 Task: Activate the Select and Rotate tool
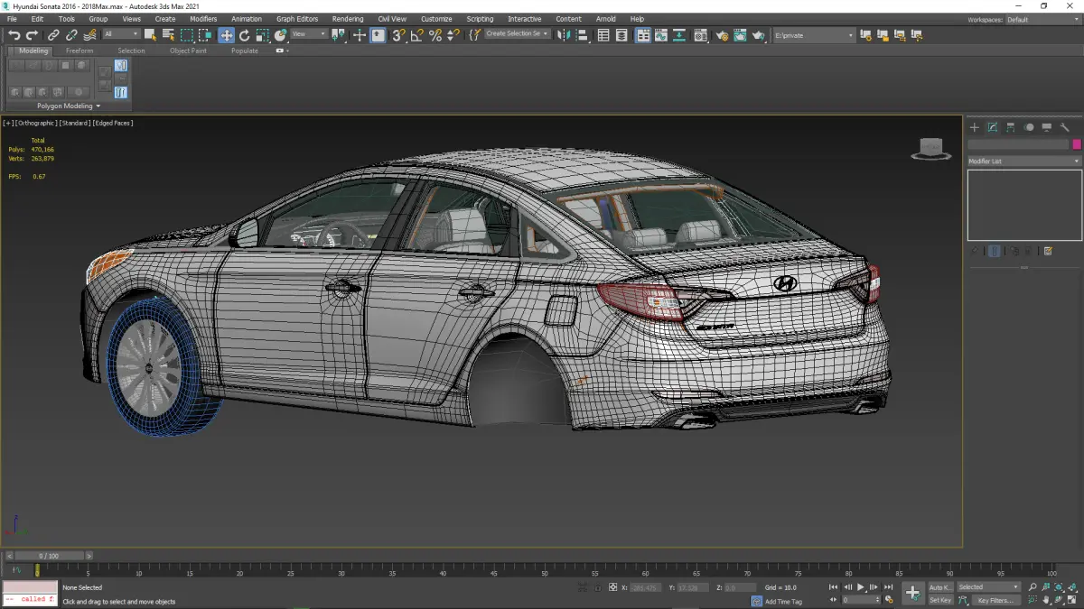point(244,35)
